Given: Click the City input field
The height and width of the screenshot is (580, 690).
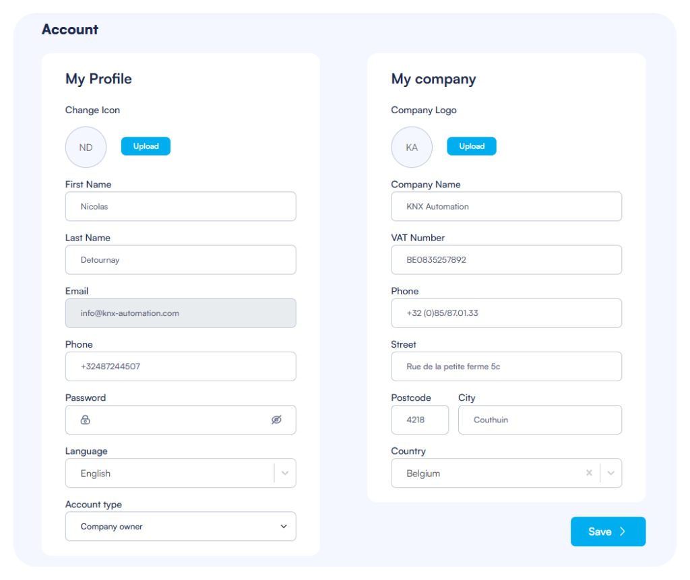Looking at the screenshot, I should (540, 420).
